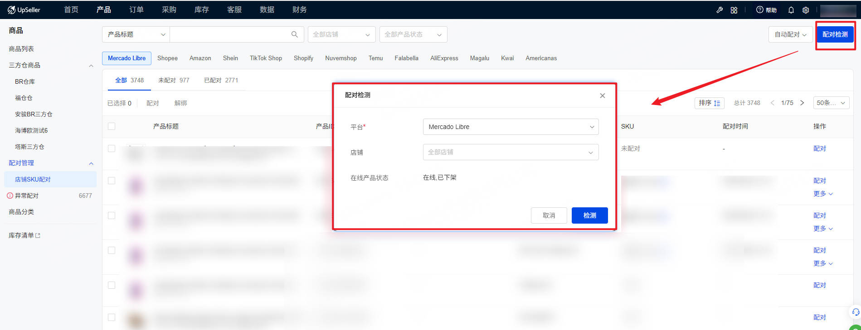Check the fifth product row checkbox
The height and width of the screenshot is (330, 861).
pyautogui.click(x=112, y=285)
